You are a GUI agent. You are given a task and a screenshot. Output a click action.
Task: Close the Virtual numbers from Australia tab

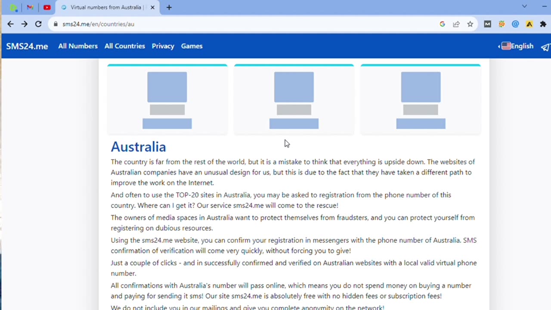pyautogui.click(x=152, y=7)
